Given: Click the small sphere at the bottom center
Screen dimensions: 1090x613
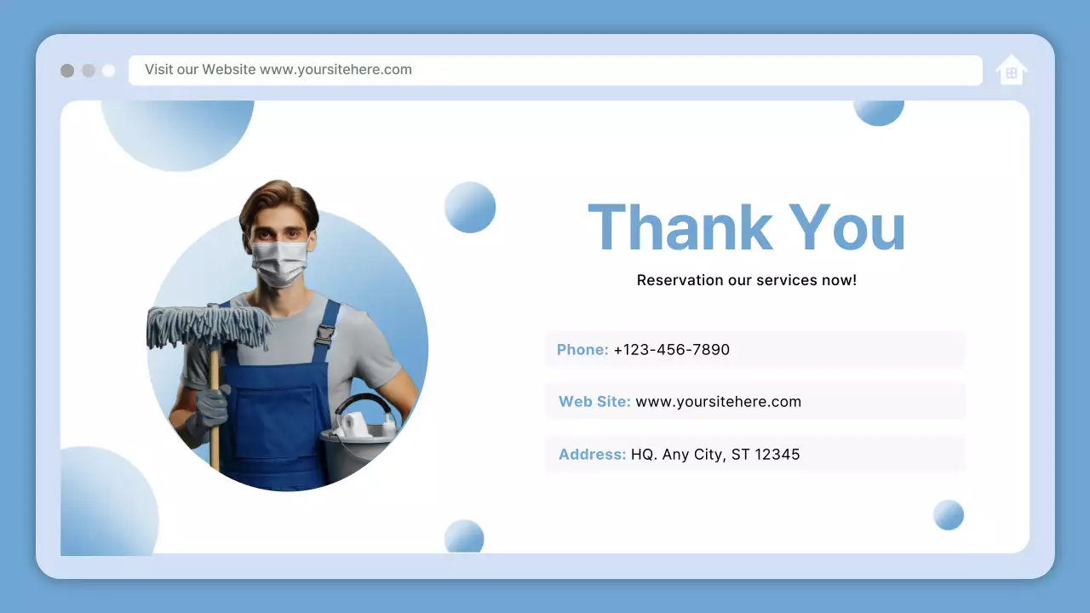Looking at the screenshot, I should pyautogui.click(x=464, y=537).
